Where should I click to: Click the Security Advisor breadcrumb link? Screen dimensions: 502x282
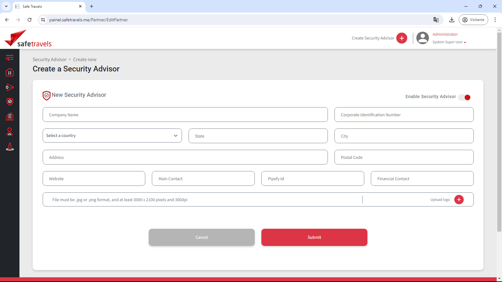50,60
